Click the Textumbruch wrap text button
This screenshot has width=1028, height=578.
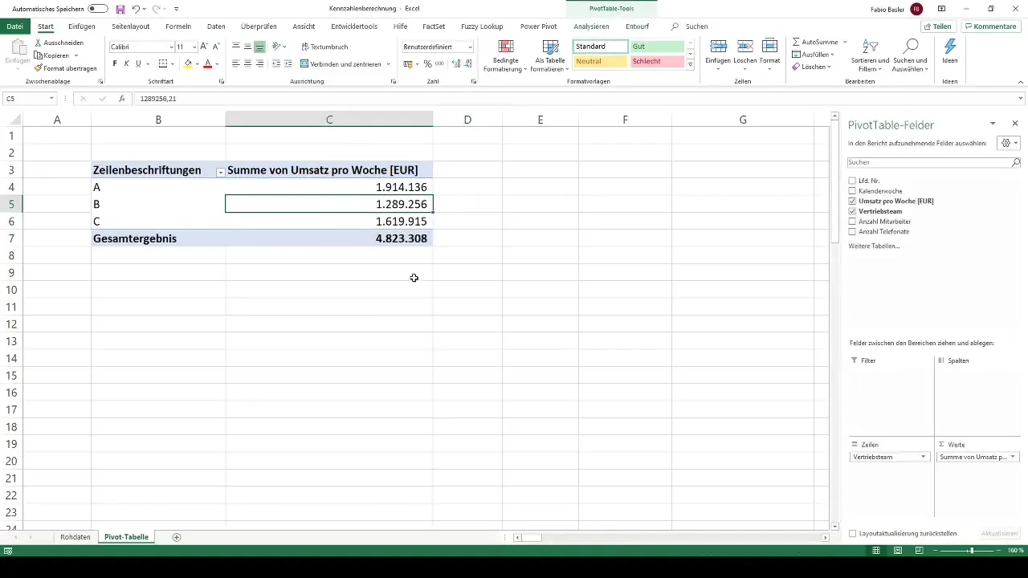324,47
